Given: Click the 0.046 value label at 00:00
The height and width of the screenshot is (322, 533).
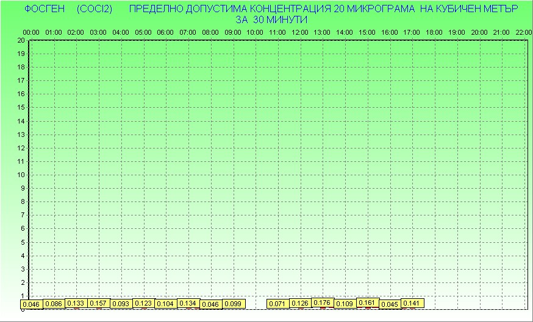Looking at the screenshot, I should click(31, 304).
